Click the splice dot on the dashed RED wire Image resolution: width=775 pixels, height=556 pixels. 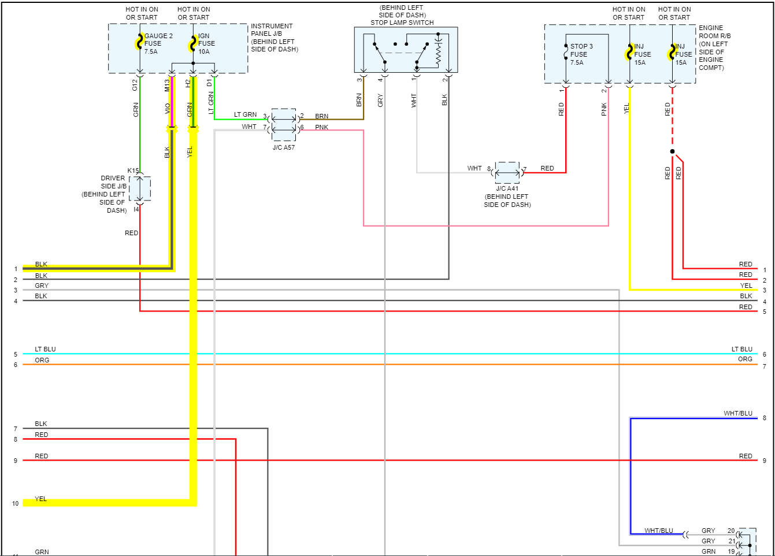(672, 151)
